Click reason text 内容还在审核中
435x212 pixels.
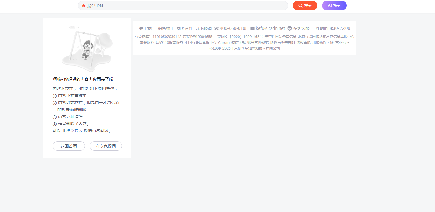click(x=72, y=96)
